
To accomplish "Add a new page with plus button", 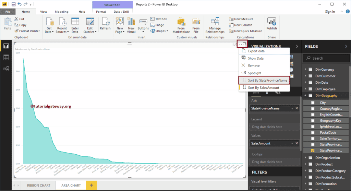I will tap(91, 186).
